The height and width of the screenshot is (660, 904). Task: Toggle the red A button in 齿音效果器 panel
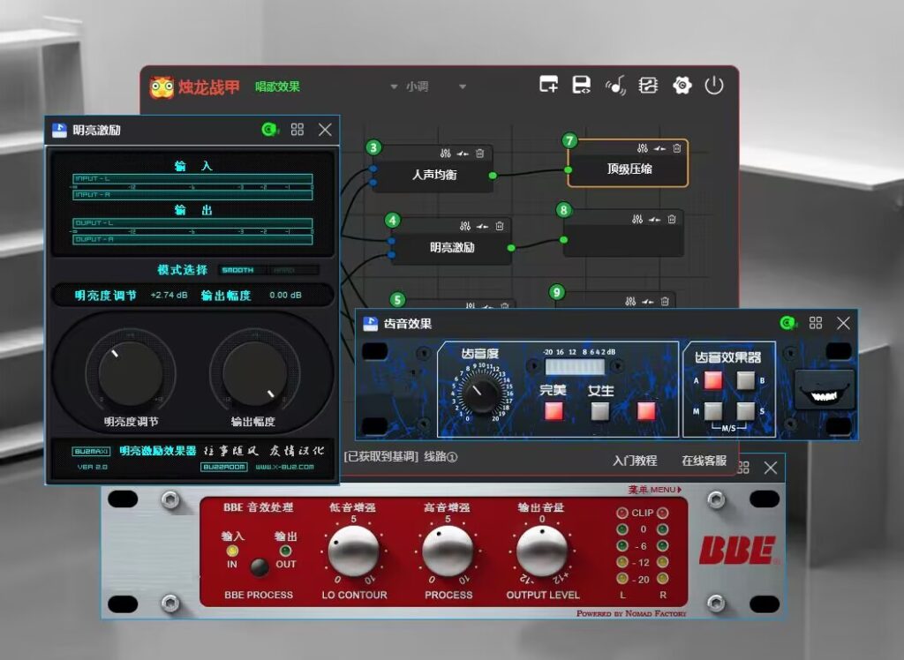pyautogui.click(x=713, y=380)
